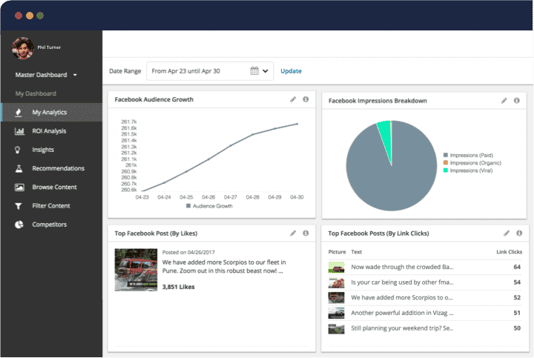Click pencil icon on Top Facebook Post (By Likes)

(x=293, y=233)
